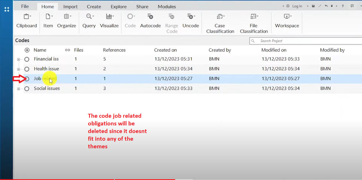The height and width of the screenshot is (180, 362).
Task: Click the Created by BMN cell for Health issue
Action: 214,69
